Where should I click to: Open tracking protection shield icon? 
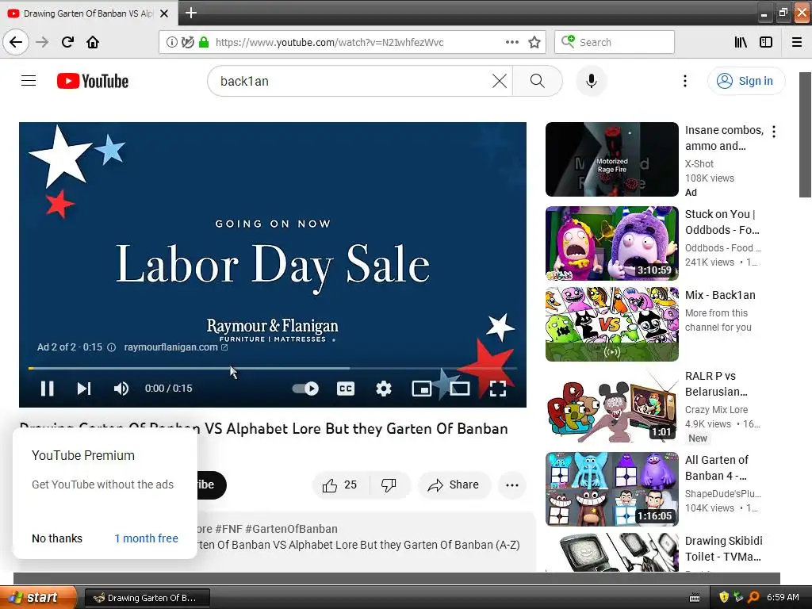point(187,42)
